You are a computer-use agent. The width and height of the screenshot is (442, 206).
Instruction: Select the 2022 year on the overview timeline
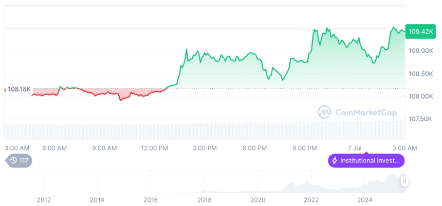point(311,199)
